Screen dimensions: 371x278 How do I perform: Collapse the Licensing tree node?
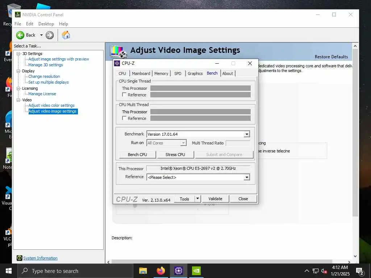tap(18, 88)
